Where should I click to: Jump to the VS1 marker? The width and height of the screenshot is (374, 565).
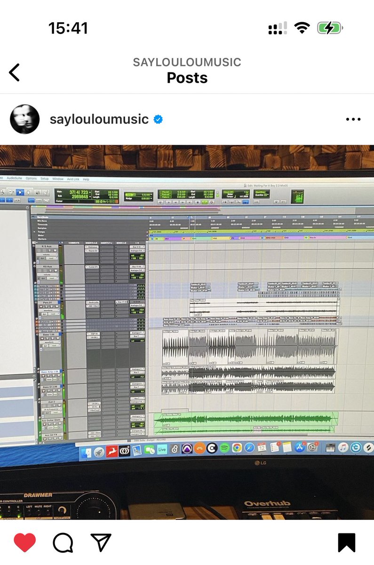[166, 239]
